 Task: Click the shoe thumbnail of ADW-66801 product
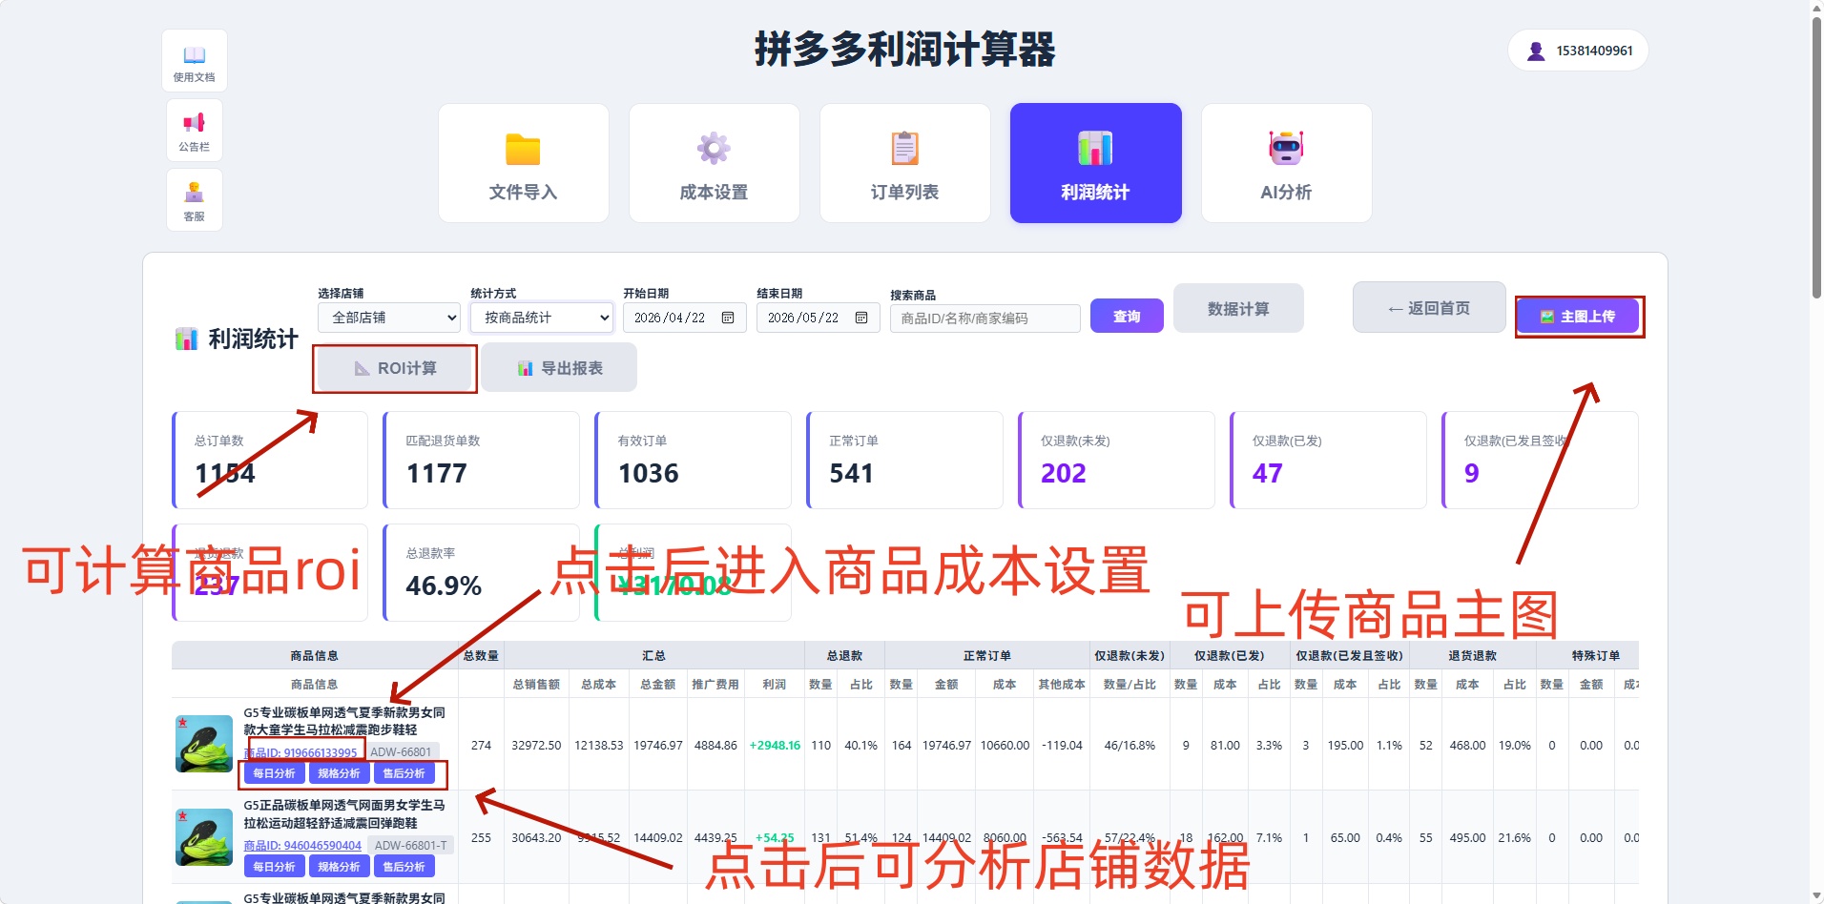click(204, 744)
